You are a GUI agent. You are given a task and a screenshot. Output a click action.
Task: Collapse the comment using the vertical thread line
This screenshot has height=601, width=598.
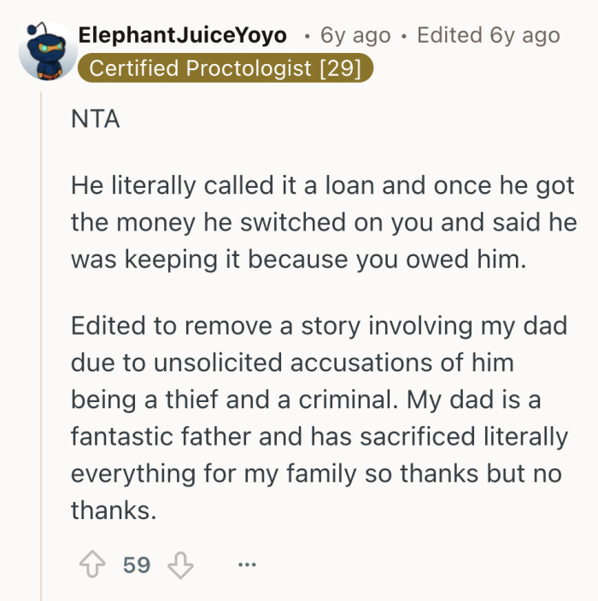click(41, 341)
